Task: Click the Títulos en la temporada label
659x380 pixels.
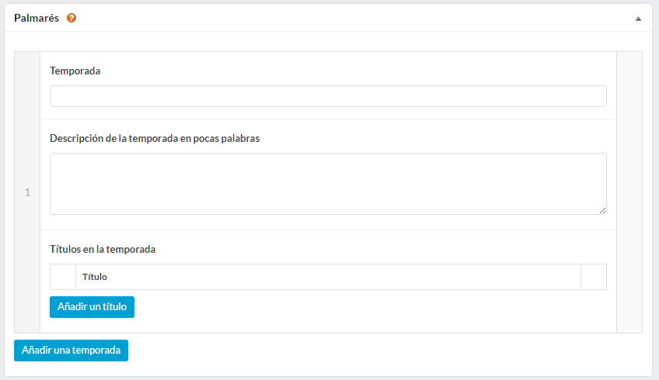Action: [x=103, y=249]
